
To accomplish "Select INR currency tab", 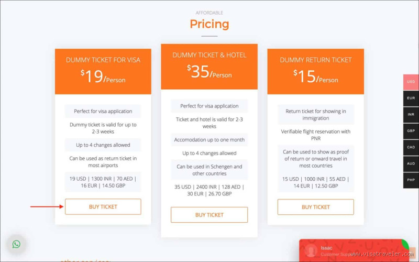I will click(x=411, y=114).
